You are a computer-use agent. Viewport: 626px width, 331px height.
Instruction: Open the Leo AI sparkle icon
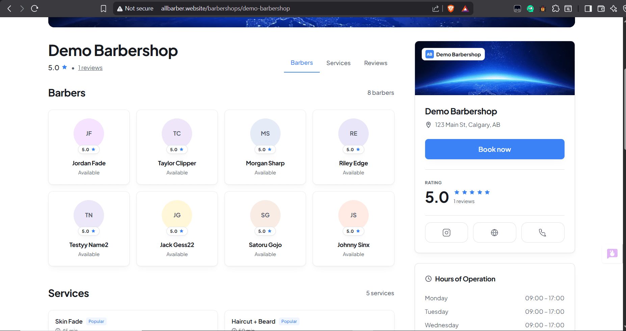click(614, 8)
